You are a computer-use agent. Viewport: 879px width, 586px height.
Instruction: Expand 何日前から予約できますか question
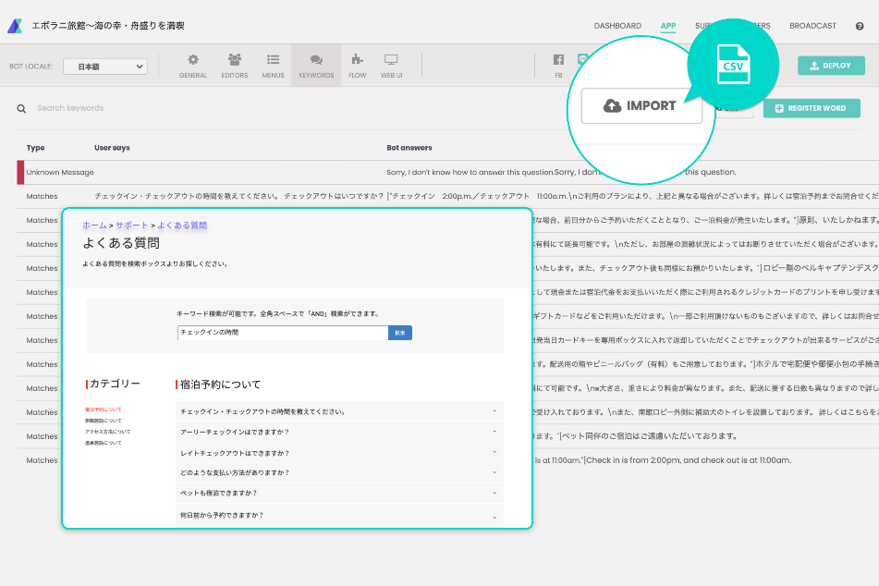click(x=339, y=516)
